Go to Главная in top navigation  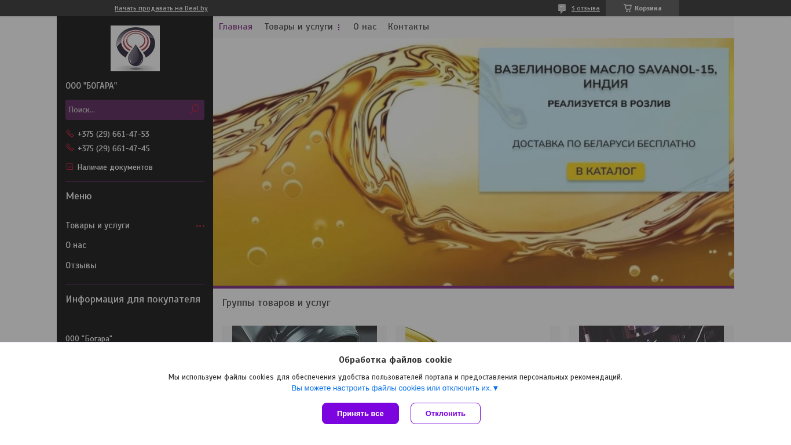236,27
